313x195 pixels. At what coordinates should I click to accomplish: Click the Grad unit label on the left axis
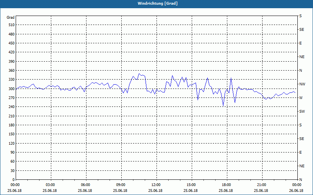(11, 18)
